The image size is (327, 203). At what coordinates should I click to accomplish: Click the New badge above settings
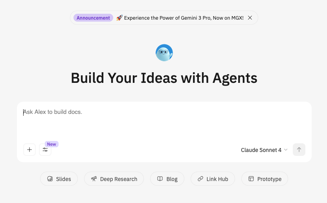click(51, 144)
